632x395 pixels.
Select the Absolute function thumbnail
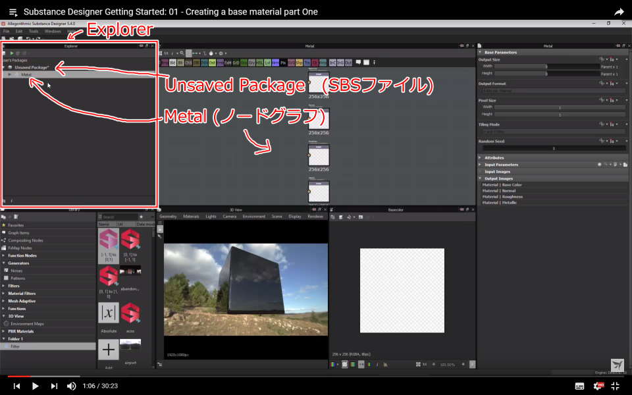(x=109, y=313)
